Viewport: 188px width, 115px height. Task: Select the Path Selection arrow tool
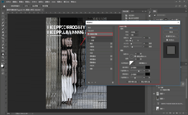(x=3, y=48)
